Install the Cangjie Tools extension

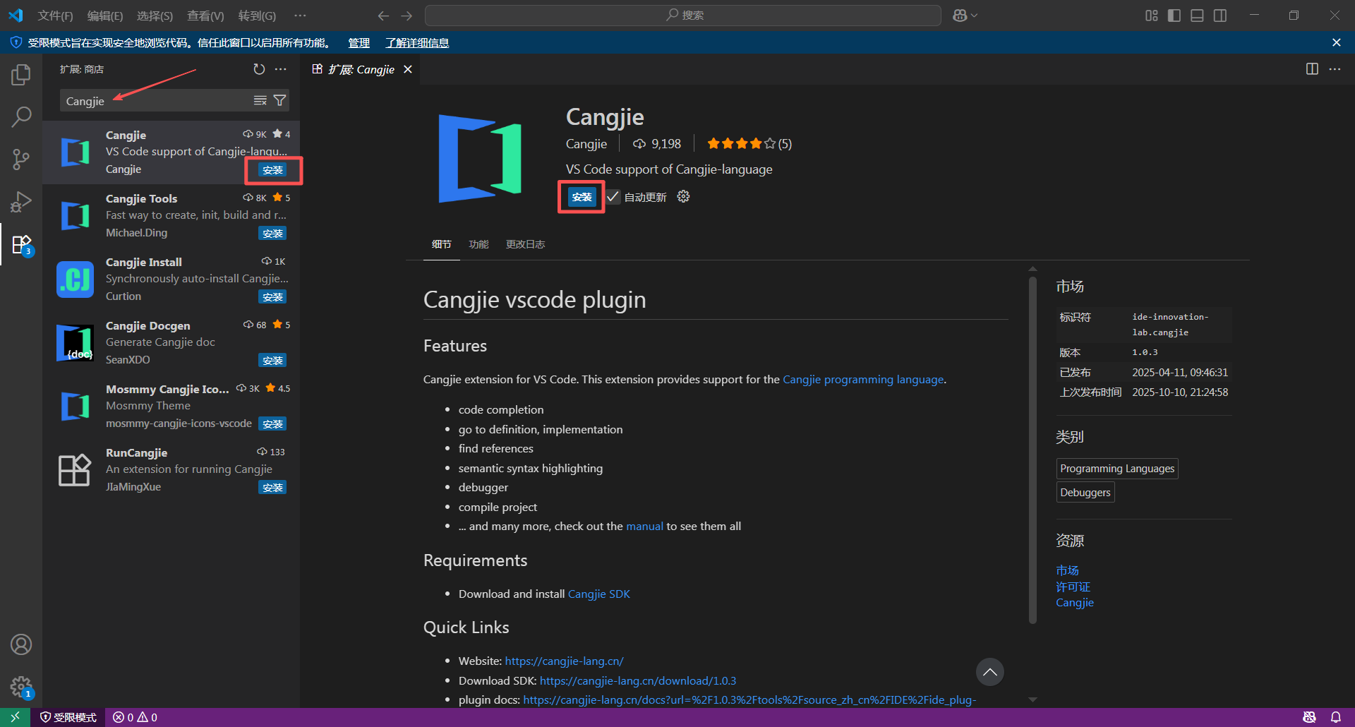pos(272,234)
